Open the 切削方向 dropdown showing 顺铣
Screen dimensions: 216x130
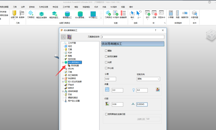coord(148,79)
